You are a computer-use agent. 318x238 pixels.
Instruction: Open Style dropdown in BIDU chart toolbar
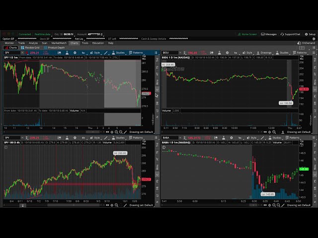[247, 53]
